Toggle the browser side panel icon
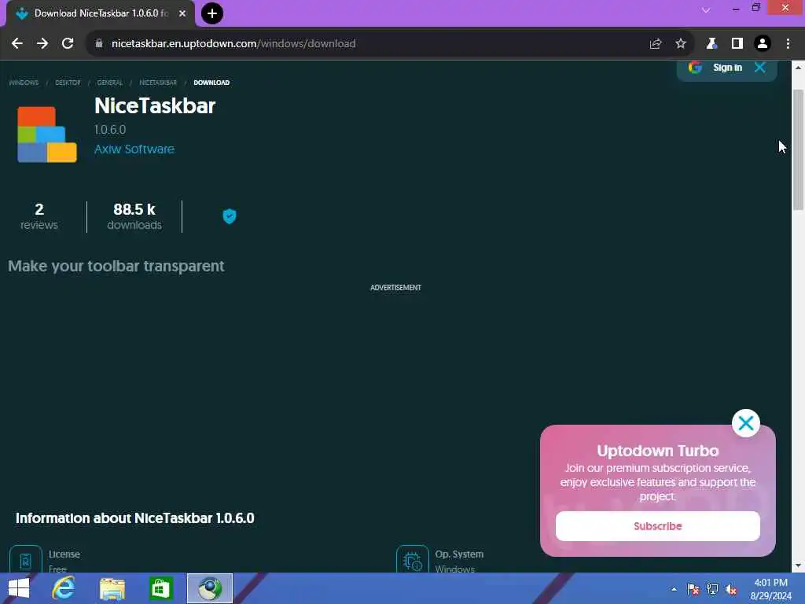The width and height of the screenshot is (805, 604). point(737,44)
